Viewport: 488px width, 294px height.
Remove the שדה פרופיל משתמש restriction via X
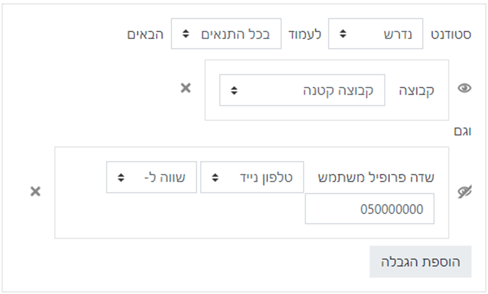point(36,191)
